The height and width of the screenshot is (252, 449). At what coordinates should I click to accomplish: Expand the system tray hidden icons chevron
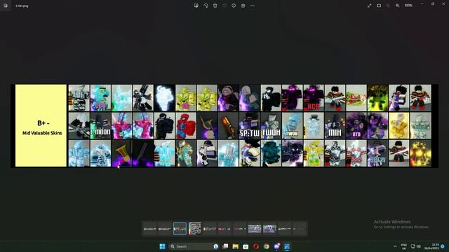(395, 246)
